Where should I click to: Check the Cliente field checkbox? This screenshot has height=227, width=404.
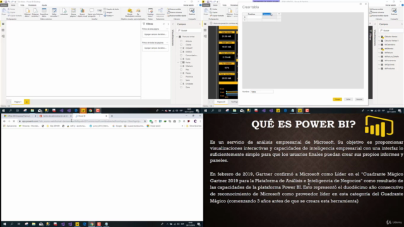[x=181, y=45]
